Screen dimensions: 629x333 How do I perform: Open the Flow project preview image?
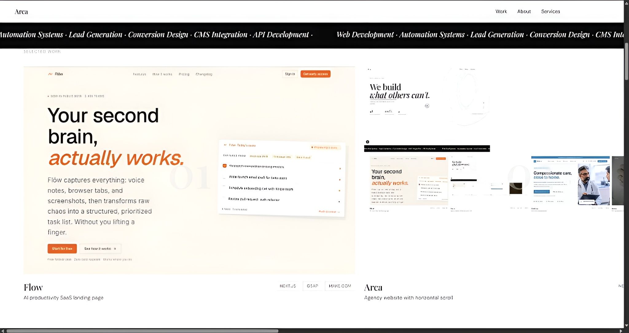click(189, 170)
